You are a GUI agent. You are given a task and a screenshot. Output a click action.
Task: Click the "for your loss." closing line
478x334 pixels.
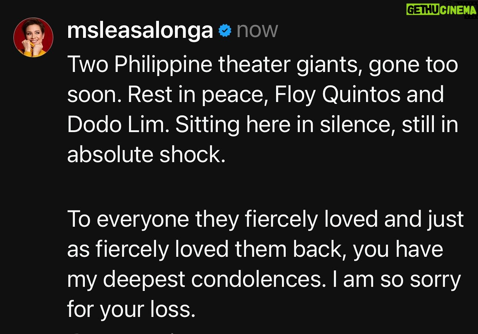131,310
